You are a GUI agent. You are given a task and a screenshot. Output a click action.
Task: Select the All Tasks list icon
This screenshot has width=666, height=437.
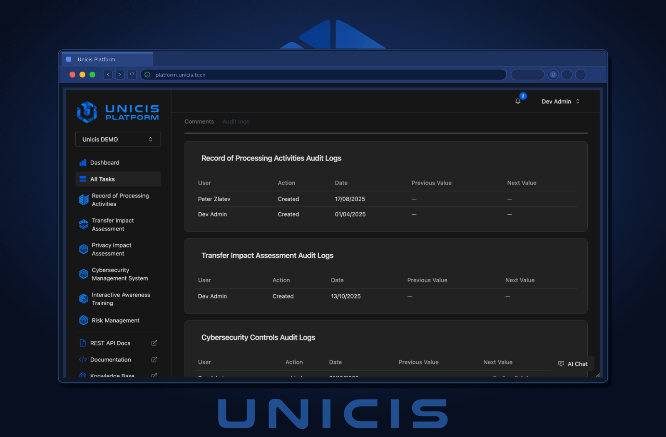pyautogui.click(x=83, y=179)
